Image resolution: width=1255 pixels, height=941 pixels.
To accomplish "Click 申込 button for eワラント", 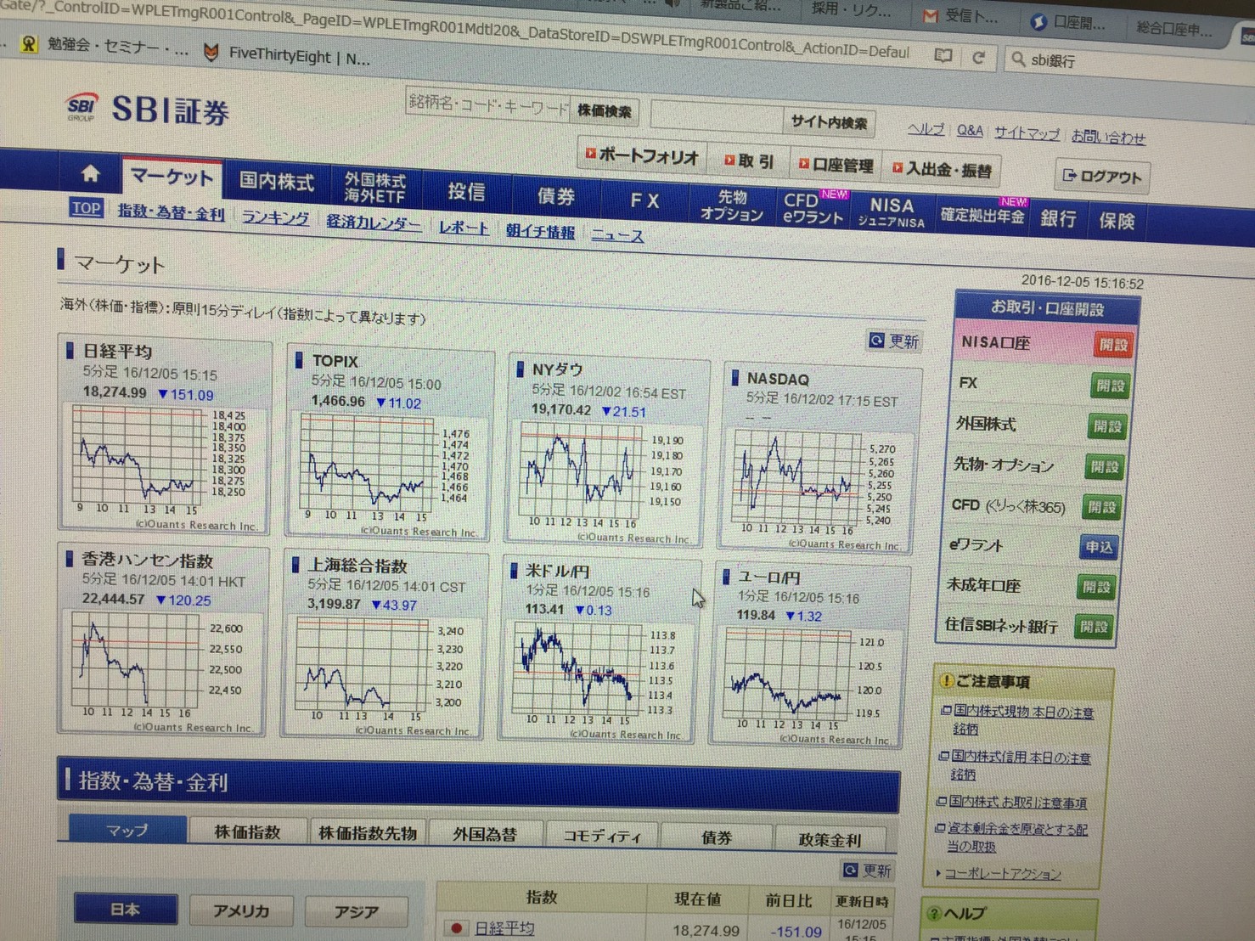I will [x=1099, y=547].
